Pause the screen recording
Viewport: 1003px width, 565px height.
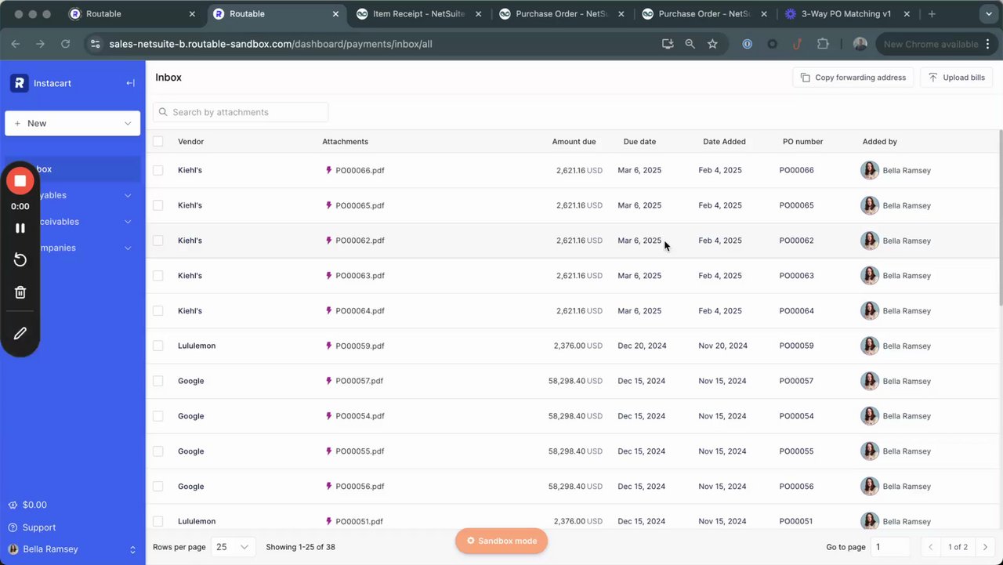(x=20, y=228)
